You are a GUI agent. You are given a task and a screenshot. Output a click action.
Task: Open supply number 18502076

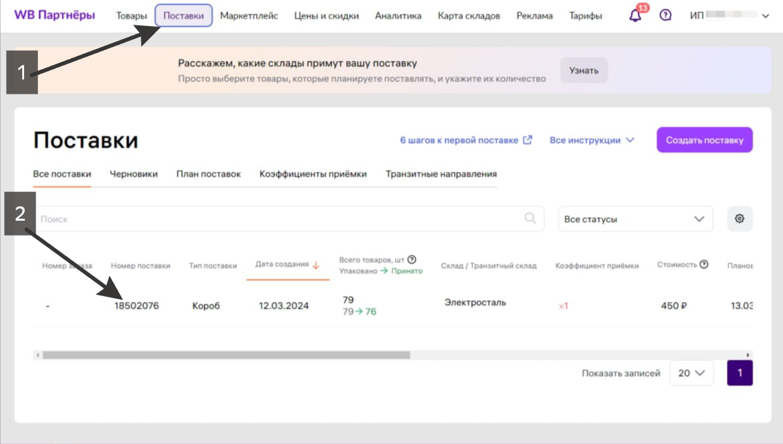[137, 305]
